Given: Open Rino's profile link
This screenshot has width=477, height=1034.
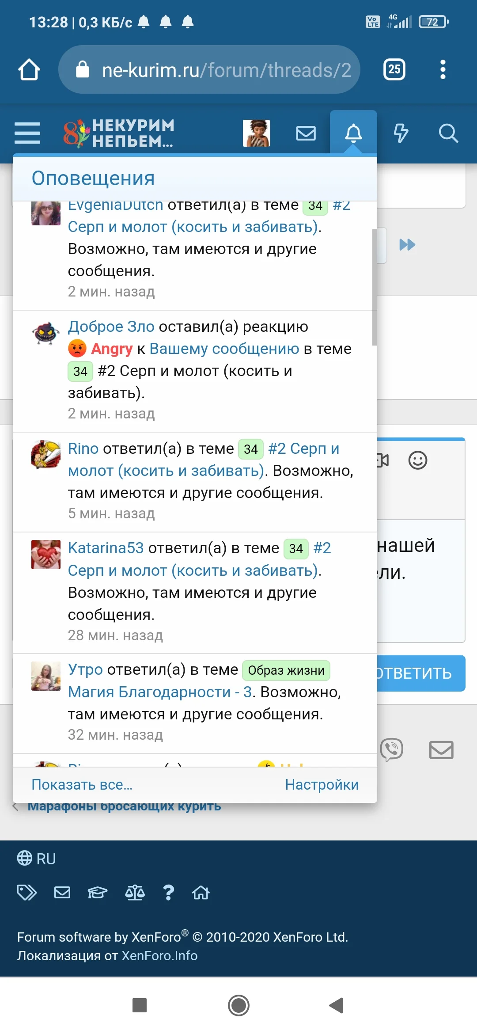Looking at the screenshot, I should (x=83, y=449).
